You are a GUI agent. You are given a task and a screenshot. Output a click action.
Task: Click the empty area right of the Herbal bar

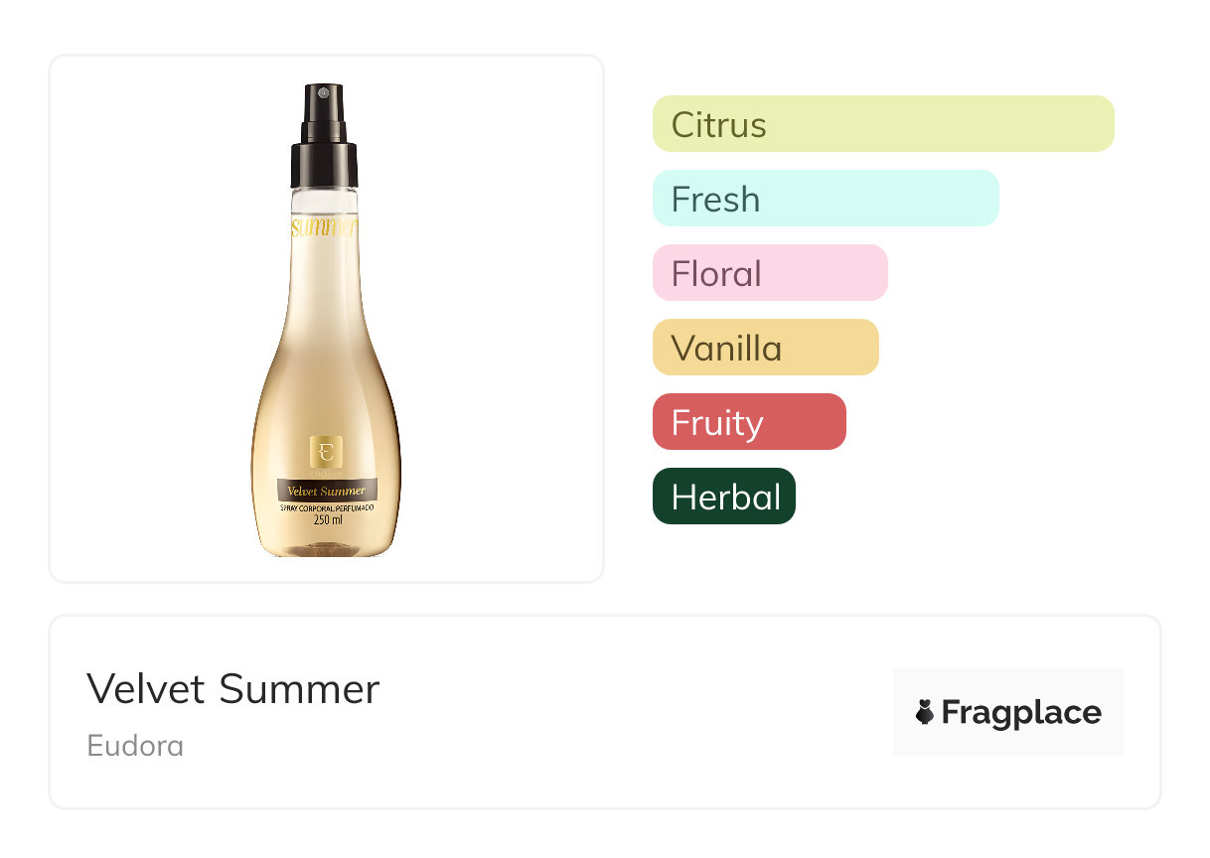click(x=954, y=497)
